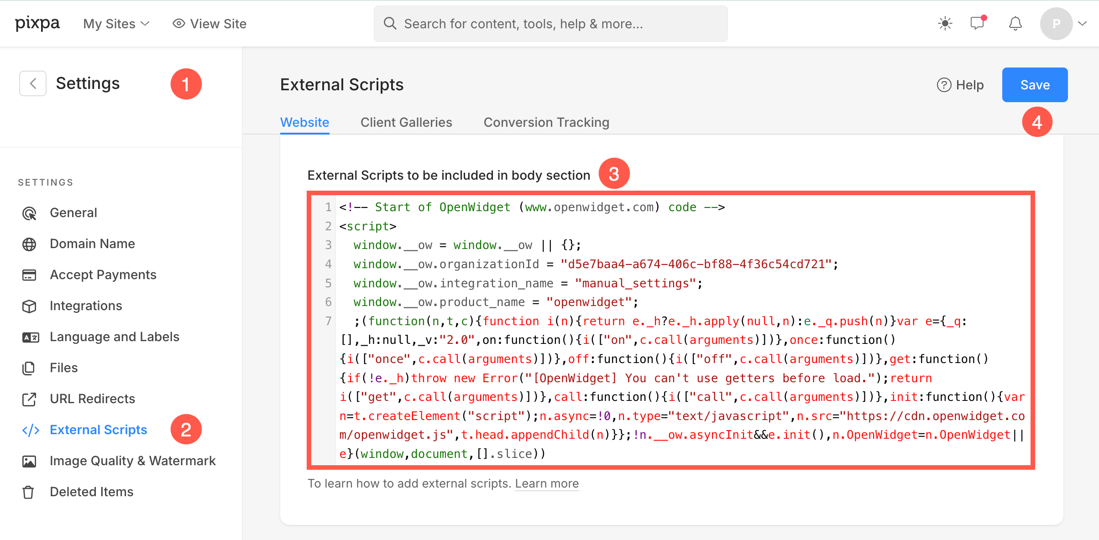Click the Start of OpenWidget comment line

coord(532,207)
